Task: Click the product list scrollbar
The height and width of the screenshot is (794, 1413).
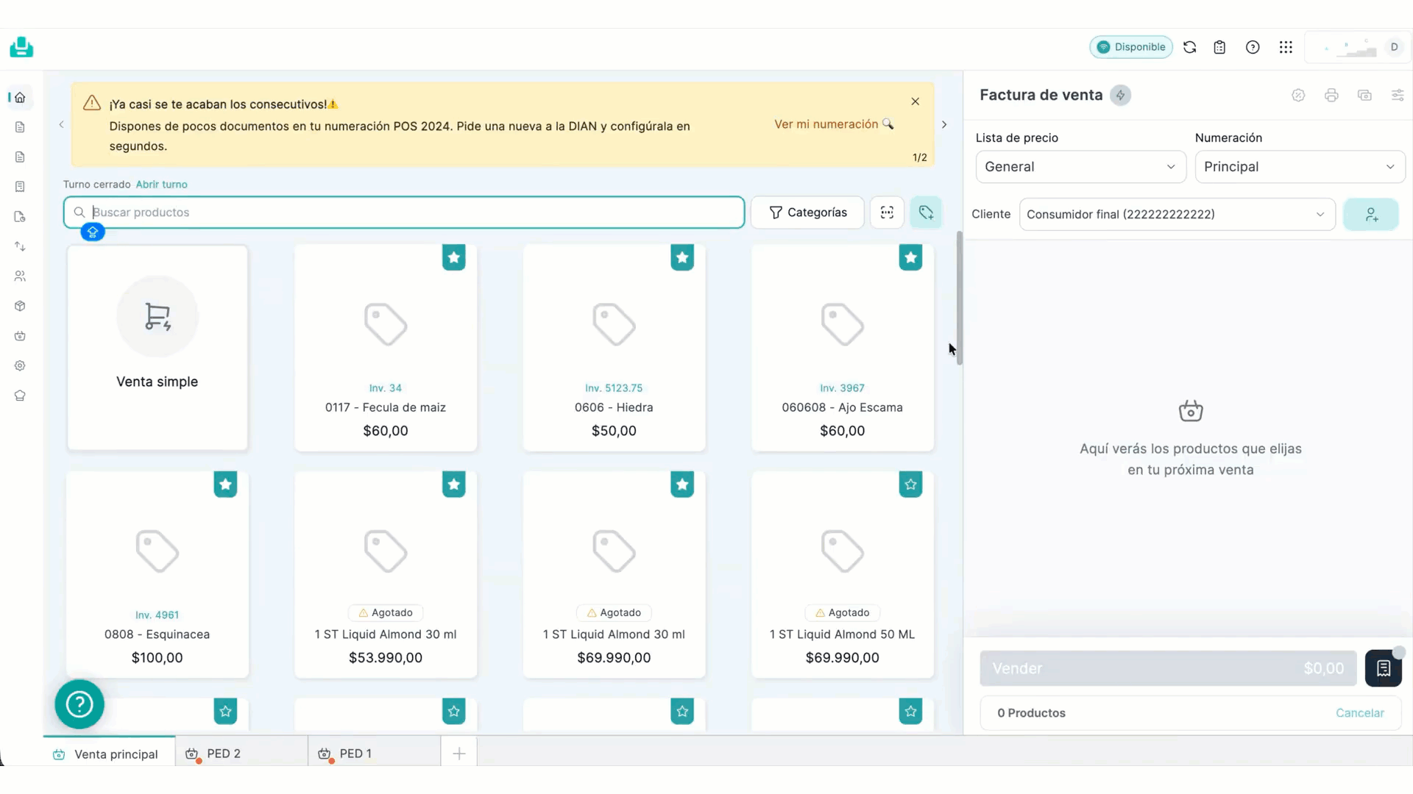Action: [959, 298]
